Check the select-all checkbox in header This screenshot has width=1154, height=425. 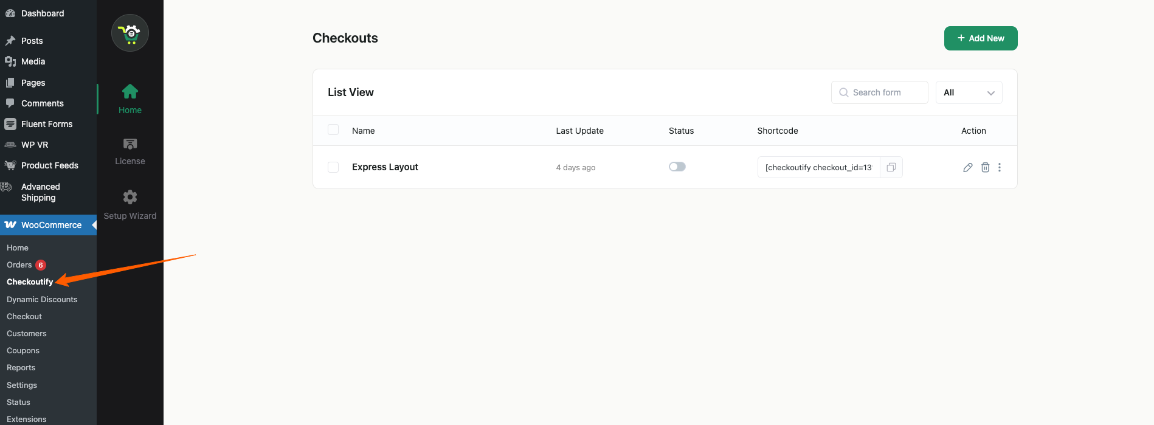[x=333, y=130]
